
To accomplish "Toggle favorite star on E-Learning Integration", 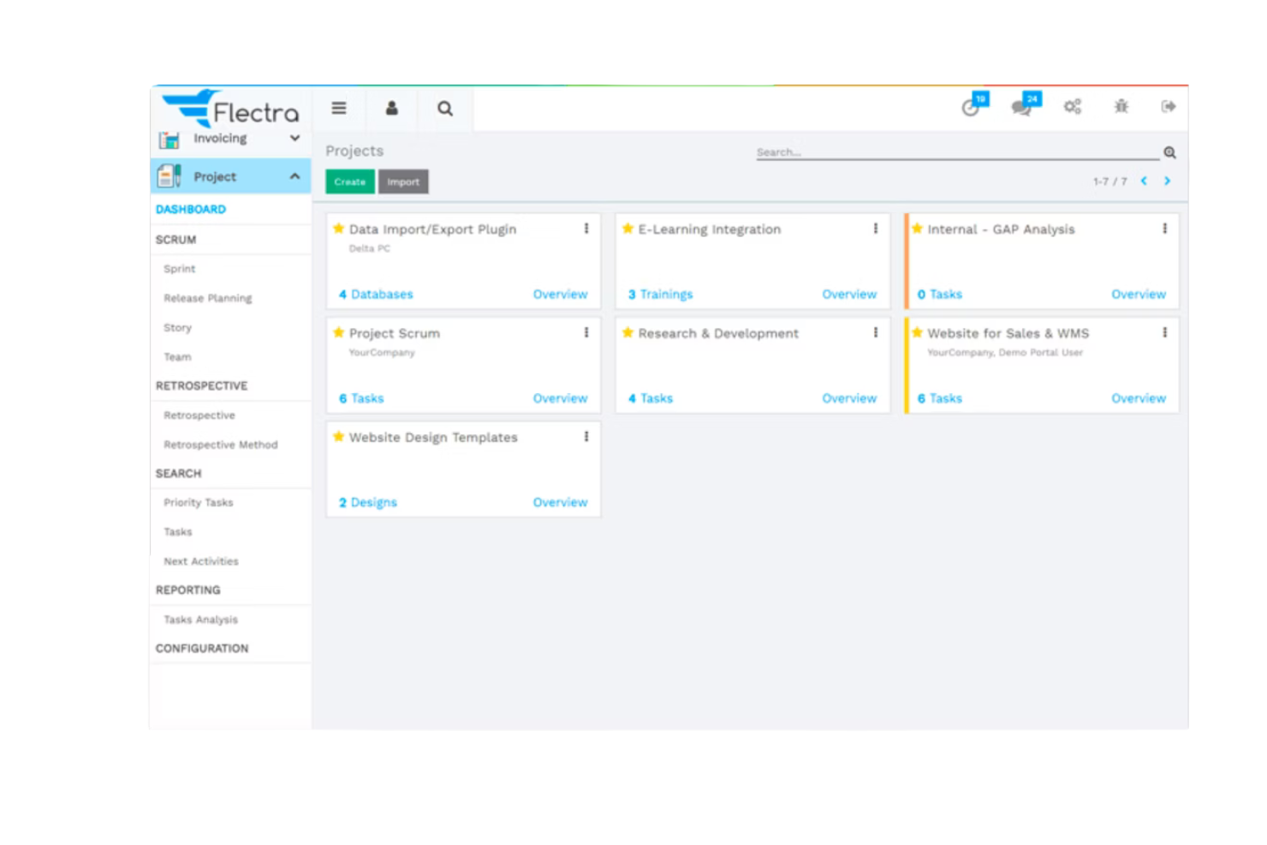I will pos(628,229).
